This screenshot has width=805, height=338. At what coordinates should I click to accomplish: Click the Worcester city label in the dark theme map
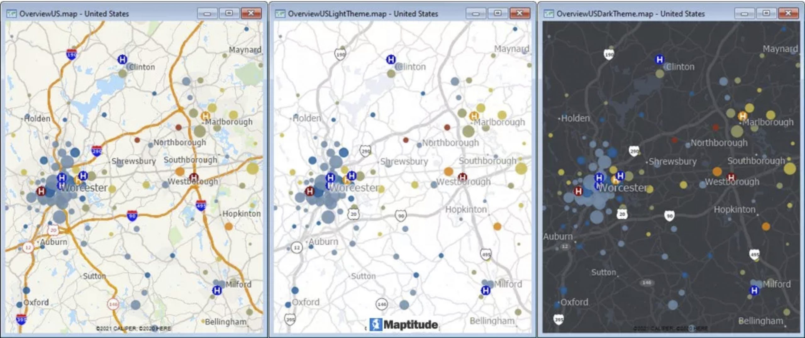click(x=623, y=188)
